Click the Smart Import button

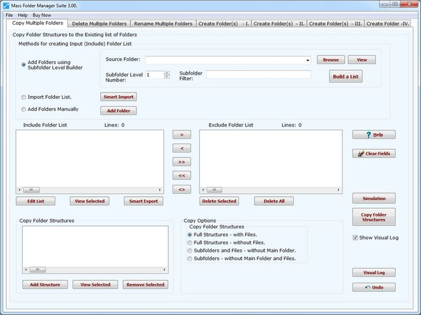tap(118, 97)
